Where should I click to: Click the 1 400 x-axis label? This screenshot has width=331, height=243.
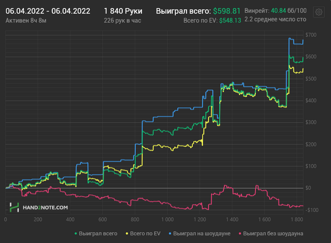pyautogui.click(x=232, y=219)
